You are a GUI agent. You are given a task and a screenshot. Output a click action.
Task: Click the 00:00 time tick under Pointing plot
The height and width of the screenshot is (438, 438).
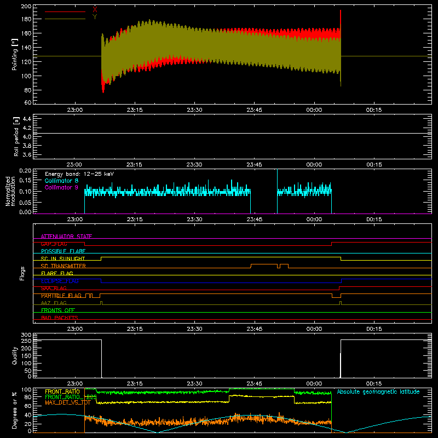coord(314,110)
